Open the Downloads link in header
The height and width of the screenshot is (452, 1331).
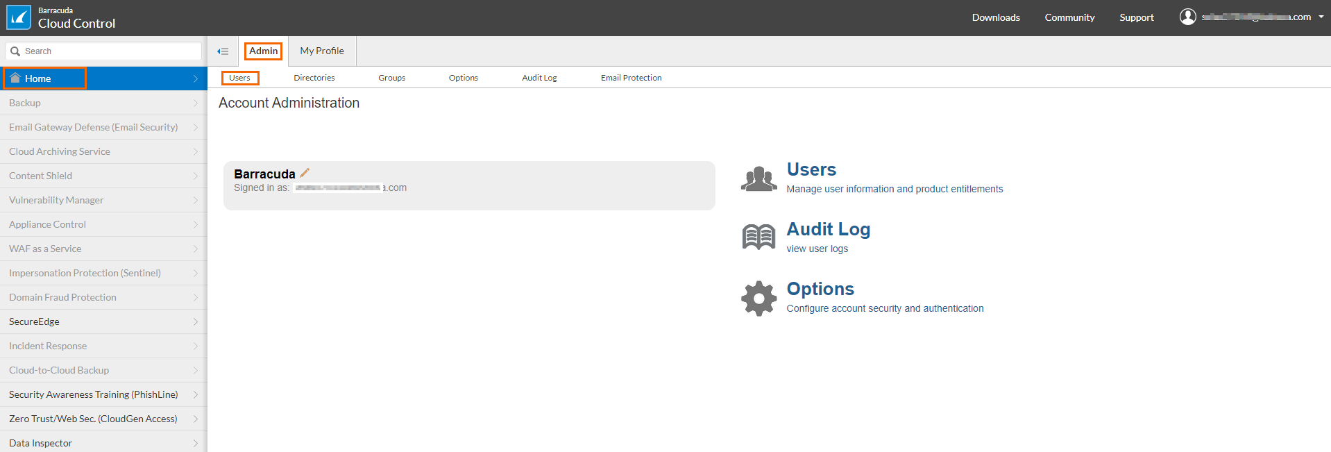995,18
